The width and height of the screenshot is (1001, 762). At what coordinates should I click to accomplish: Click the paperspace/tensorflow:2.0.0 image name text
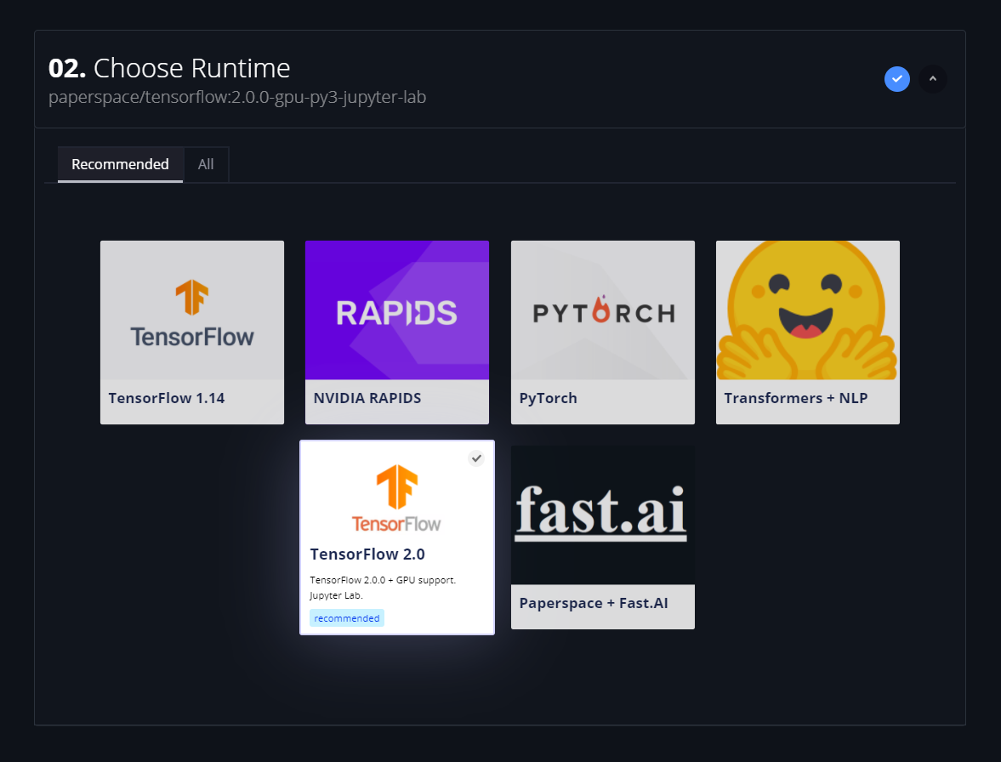(237, 97)
